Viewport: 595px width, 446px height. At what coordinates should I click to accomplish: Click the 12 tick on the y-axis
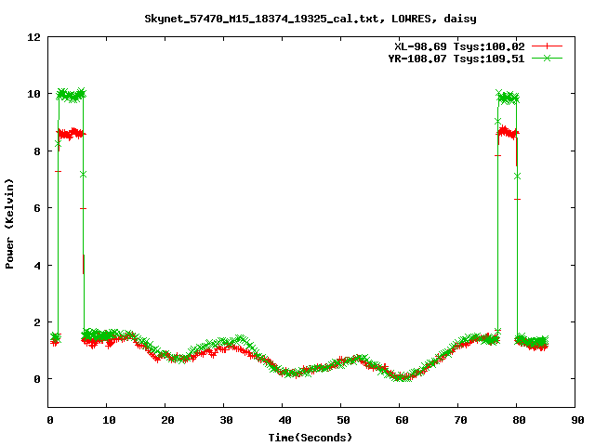pos(34,37)
